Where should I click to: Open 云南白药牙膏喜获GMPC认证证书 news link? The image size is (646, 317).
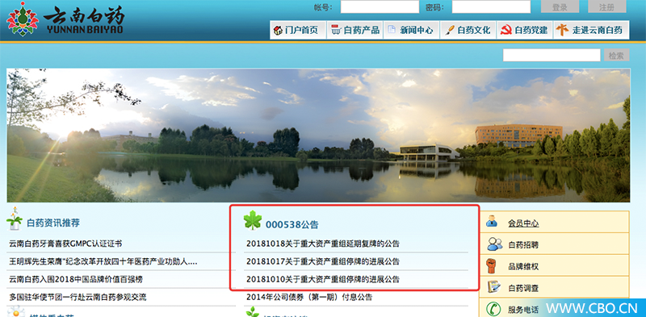pos(65,244)
